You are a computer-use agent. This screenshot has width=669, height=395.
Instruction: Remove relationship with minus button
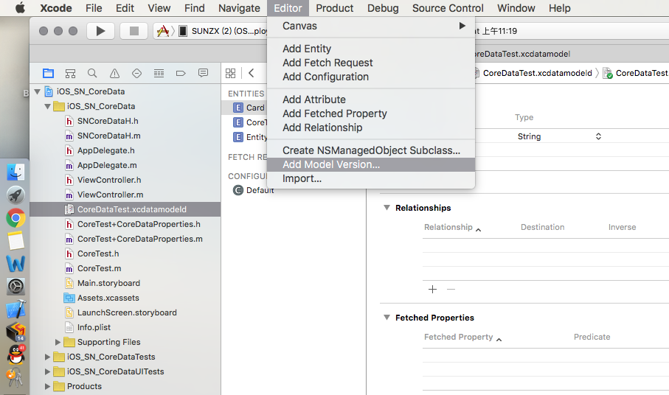(x=451, y=290)
